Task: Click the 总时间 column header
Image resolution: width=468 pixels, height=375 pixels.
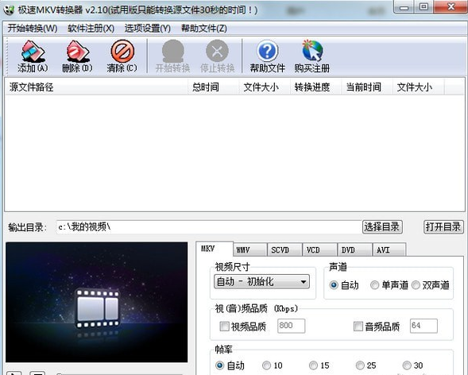Action: 214,87
